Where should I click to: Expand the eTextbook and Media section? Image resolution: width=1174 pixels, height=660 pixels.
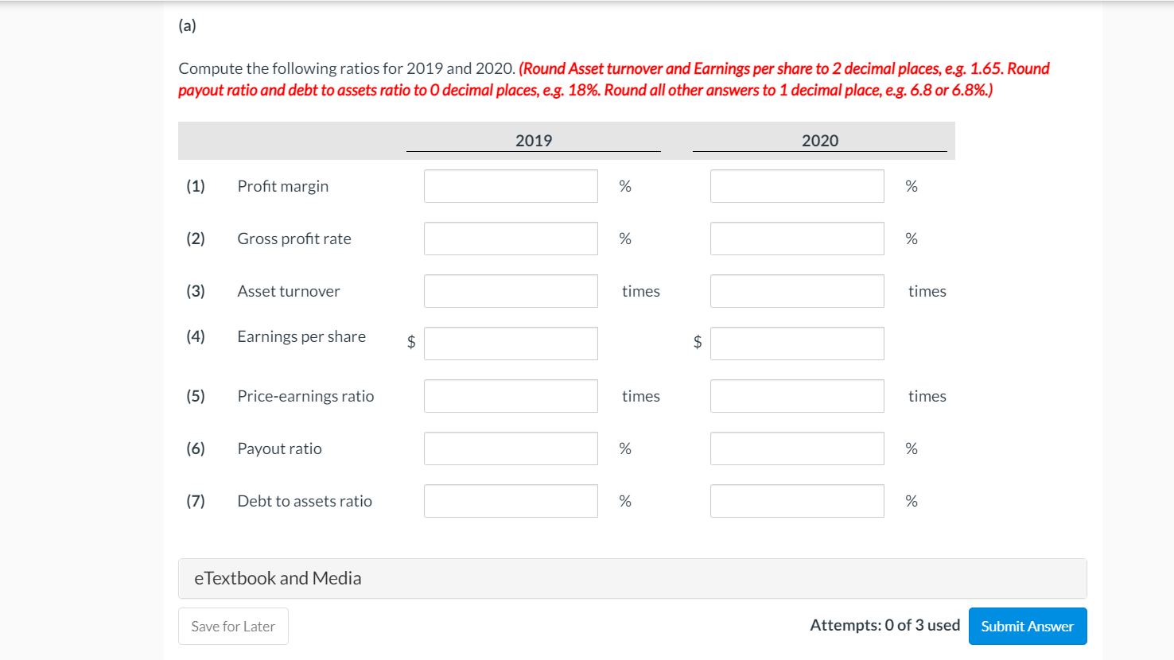coord(277,578)
